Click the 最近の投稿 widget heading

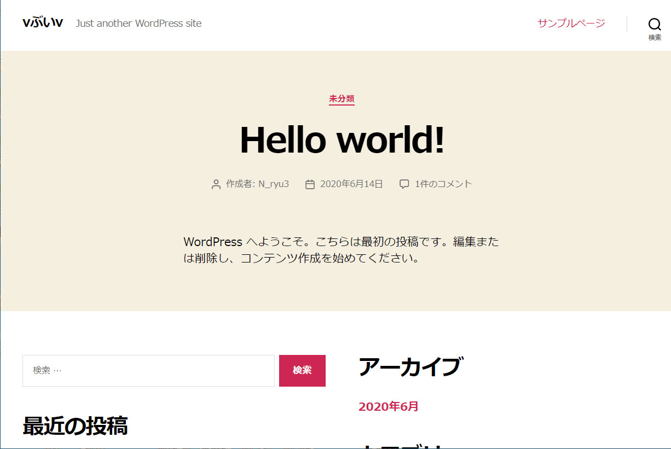coord(75,425)
